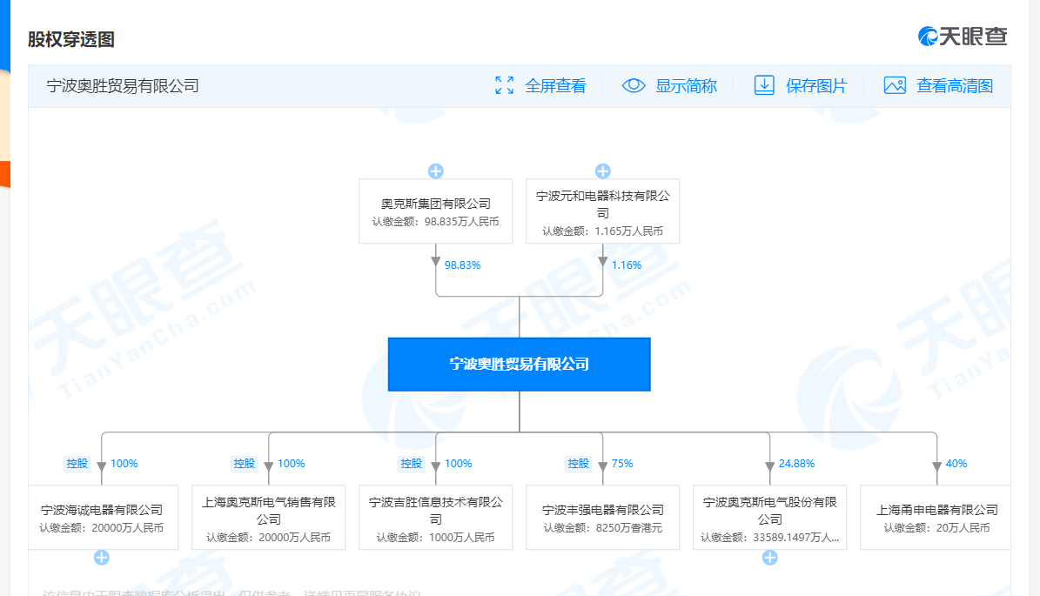1040x596 pixels.
Task: Open the 奥克斯集团有限公司 shareholder node
Action: coord(436,211)
